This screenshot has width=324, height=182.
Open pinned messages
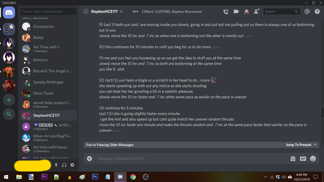pos(246,11)
